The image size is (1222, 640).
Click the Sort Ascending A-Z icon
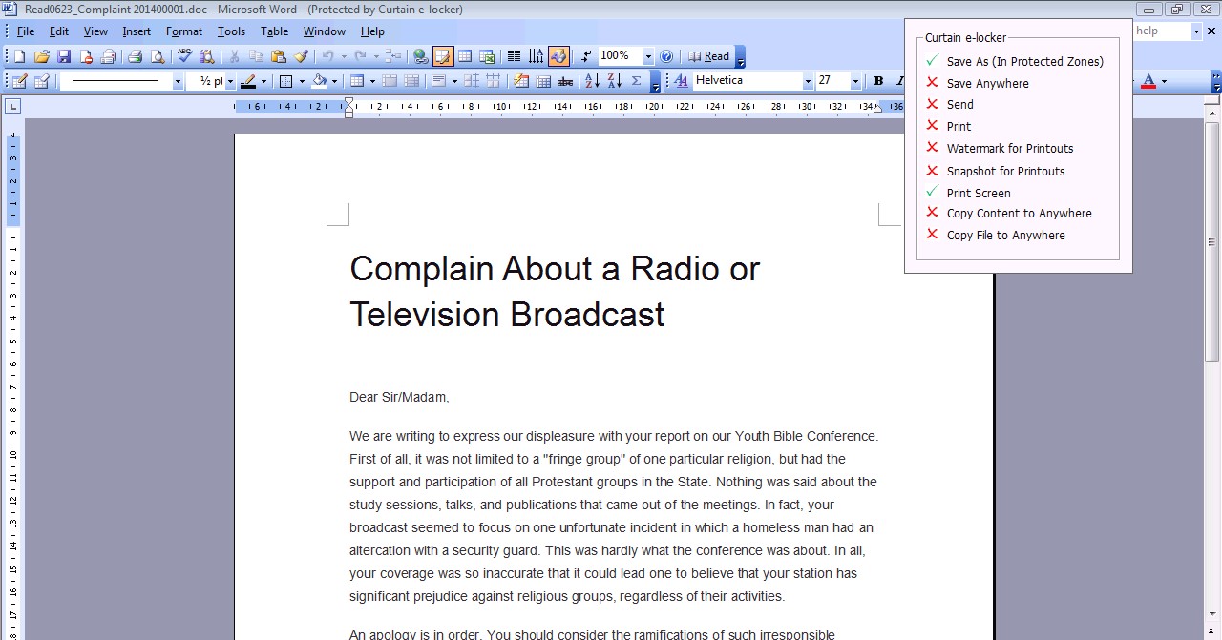pos(592,82)
